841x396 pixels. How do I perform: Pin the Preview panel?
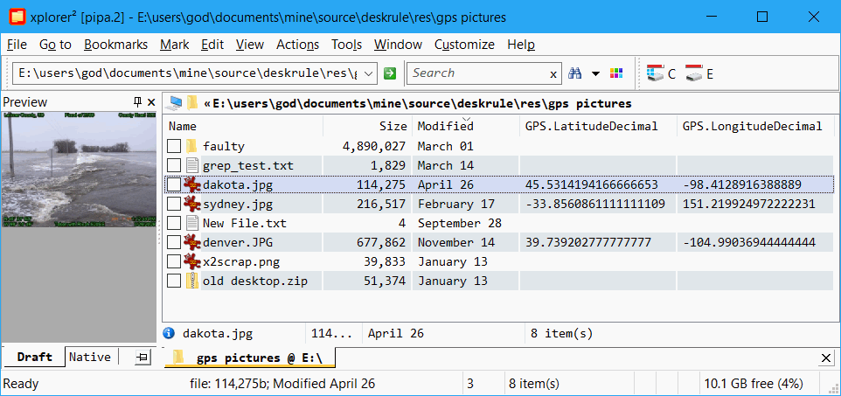pos(137,102)
